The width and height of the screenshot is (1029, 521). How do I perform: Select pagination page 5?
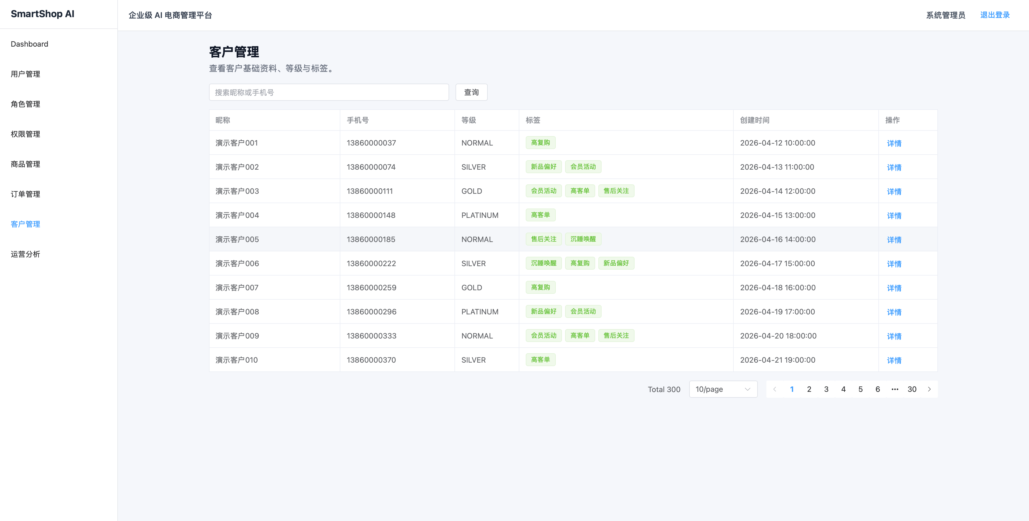(x=860, y=389)
